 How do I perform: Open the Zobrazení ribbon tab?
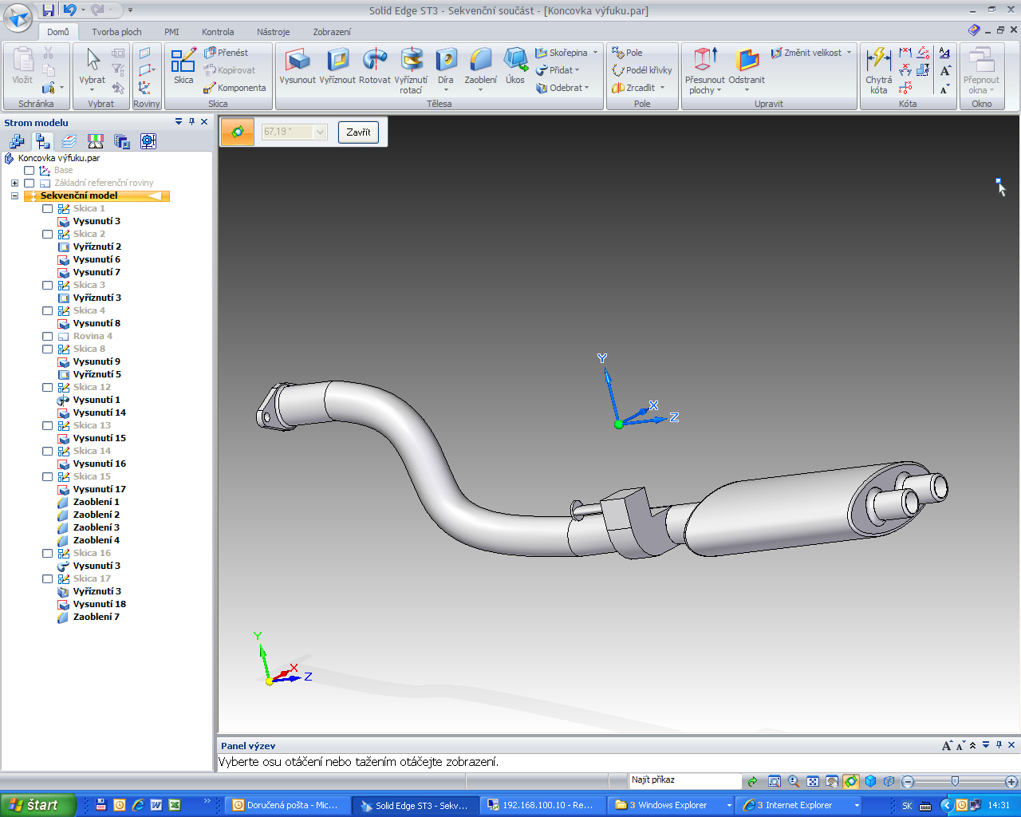[331, 32]
